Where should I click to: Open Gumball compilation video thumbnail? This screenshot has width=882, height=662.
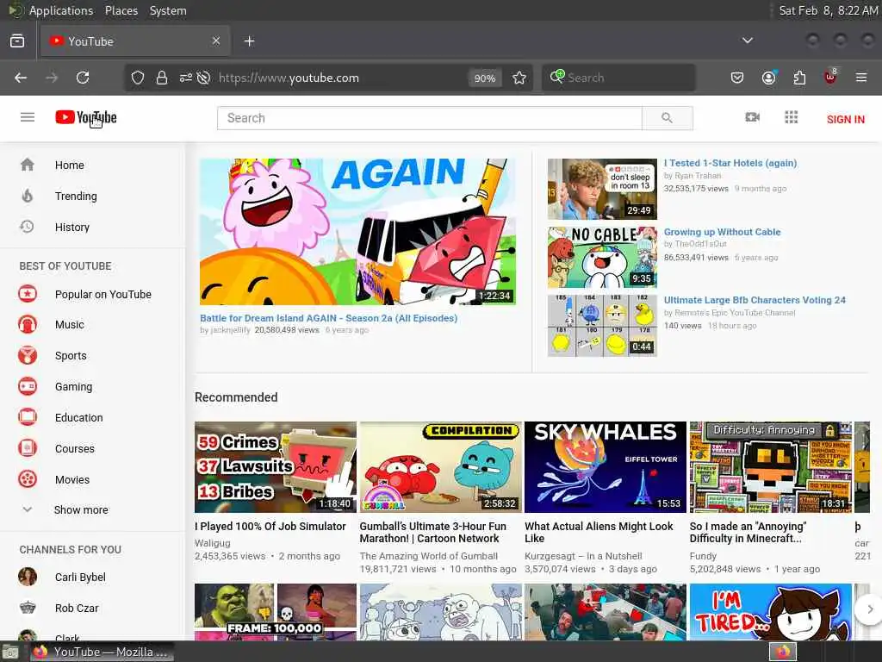point(440,467)
